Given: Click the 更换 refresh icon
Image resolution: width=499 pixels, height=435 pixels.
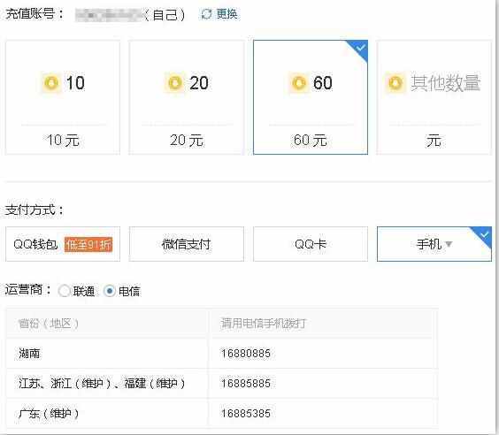Looking at the screenshot, I should pos(206,14).
